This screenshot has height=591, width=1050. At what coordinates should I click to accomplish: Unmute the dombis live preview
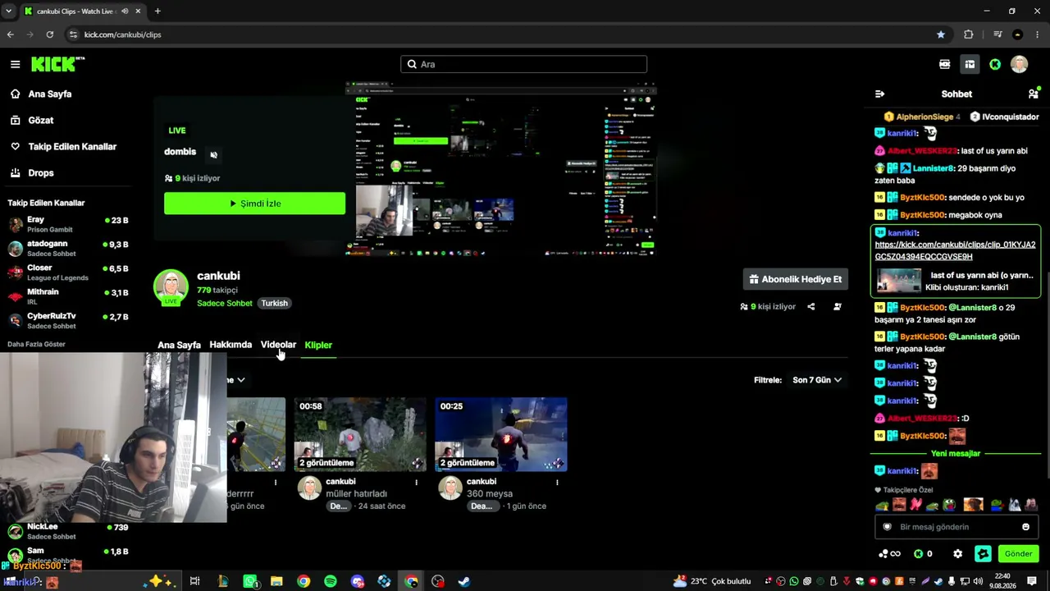click(x=213, y=154)
